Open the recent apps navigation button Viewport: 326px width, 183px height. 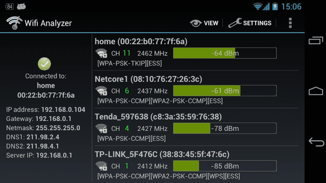click(x=316, y=41)
